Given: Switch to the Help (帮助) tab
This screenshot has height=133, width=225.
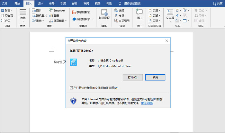Looking at the screenshot, I should [109, 4].
